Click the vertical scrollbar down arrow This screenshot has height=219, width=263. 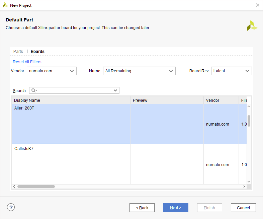249,181
